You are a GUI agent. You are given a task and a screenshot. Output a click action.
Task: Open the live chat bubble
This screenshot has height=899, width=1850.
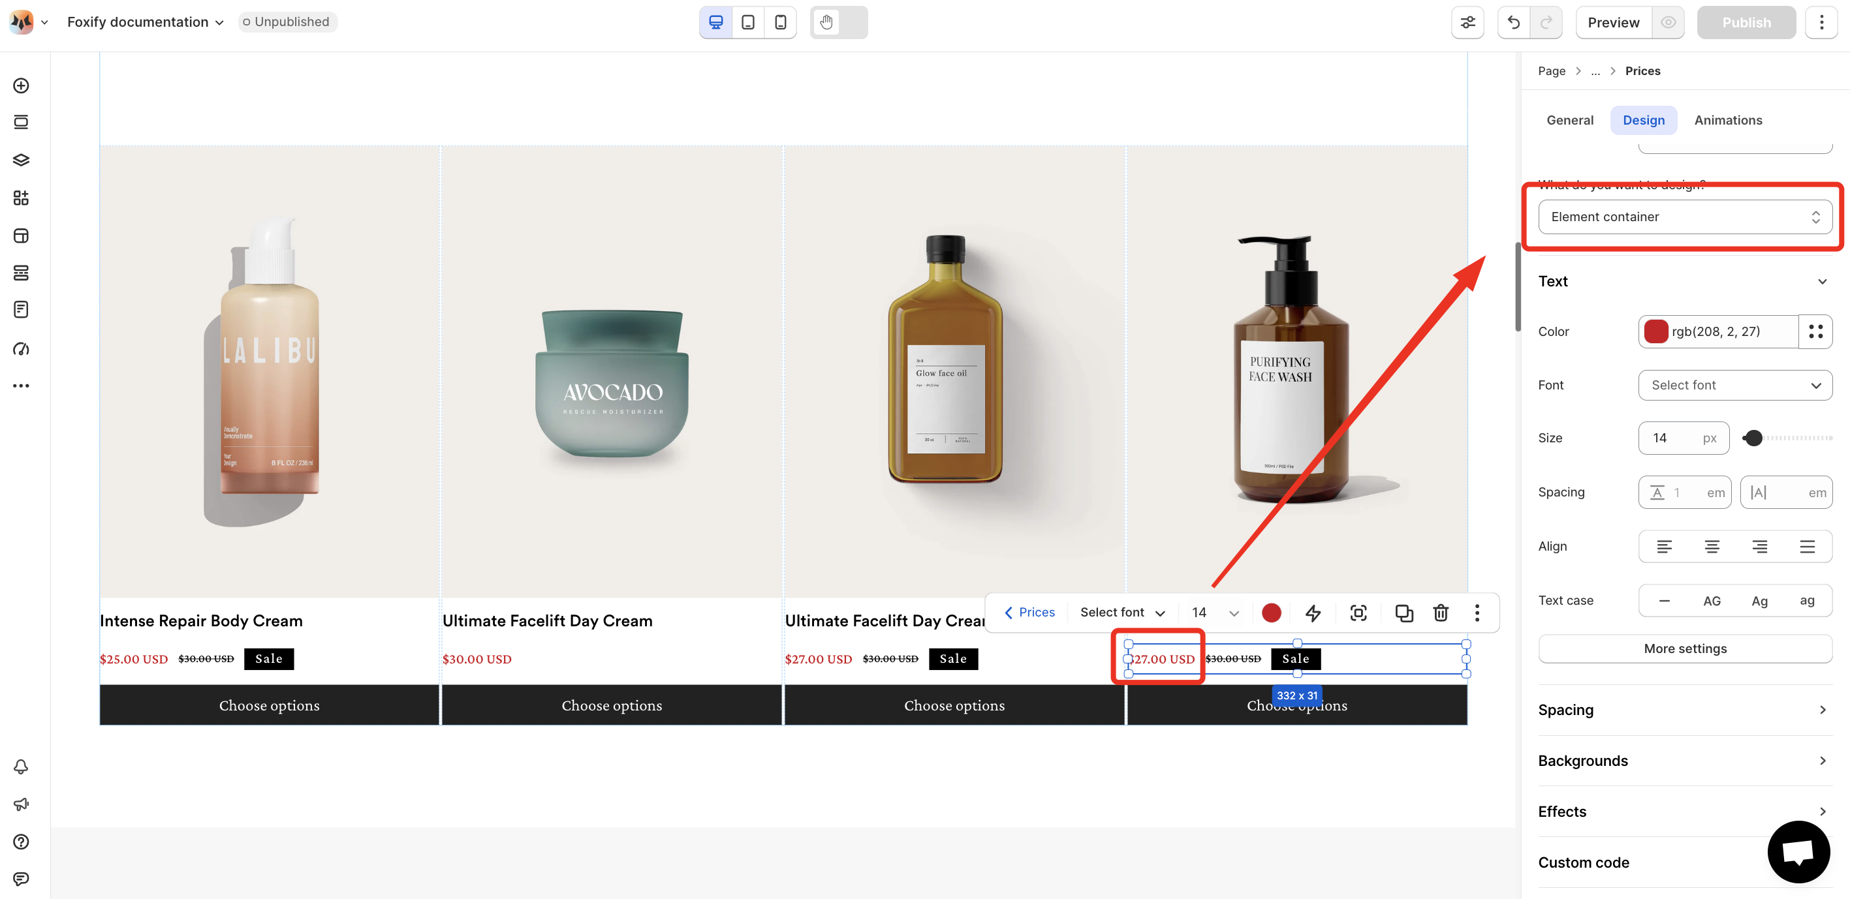pyautogui.click(x=1798, y=853)
